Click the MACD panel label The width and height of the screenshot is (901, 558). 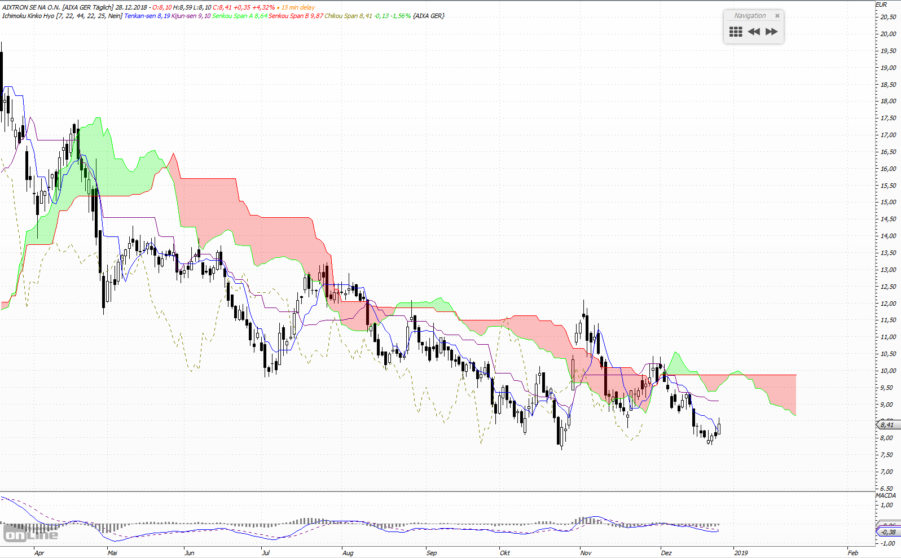(886, 495)
